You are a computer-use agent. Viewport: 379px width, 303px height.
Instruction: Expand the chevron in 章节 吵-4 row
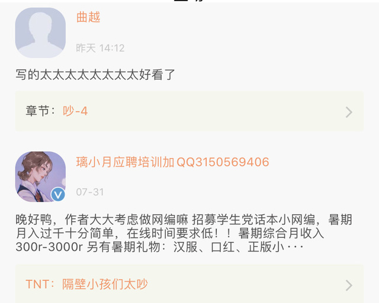pyautogui.click(x=349, y=112)
